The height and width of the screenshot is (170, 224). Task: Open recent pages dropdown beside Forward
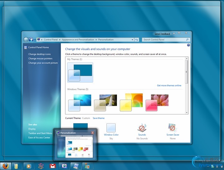click(x=35, y=40)
